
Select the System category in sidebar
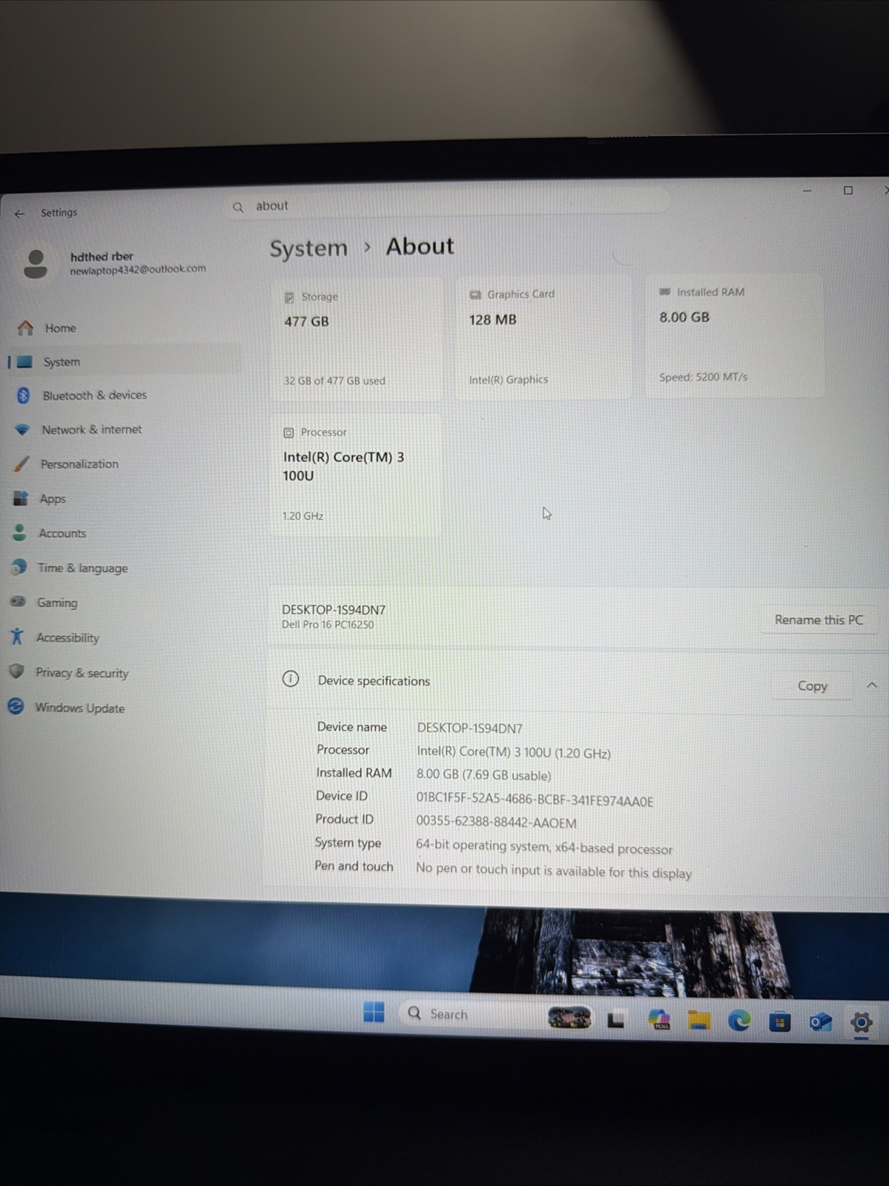coord(122,362)
